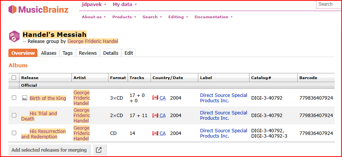Open the Reviews tab
The width and height of the screenshot is (342, 157).
point(88,53)
